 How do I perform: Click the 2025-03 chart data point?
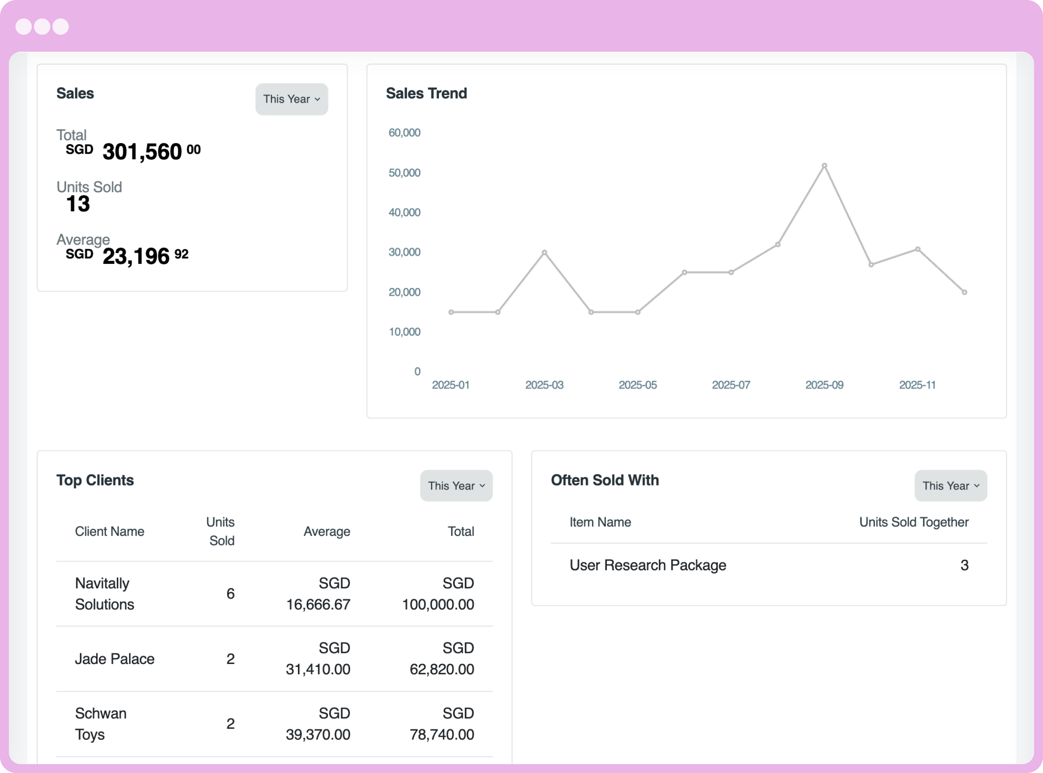(x=544, y=253)
